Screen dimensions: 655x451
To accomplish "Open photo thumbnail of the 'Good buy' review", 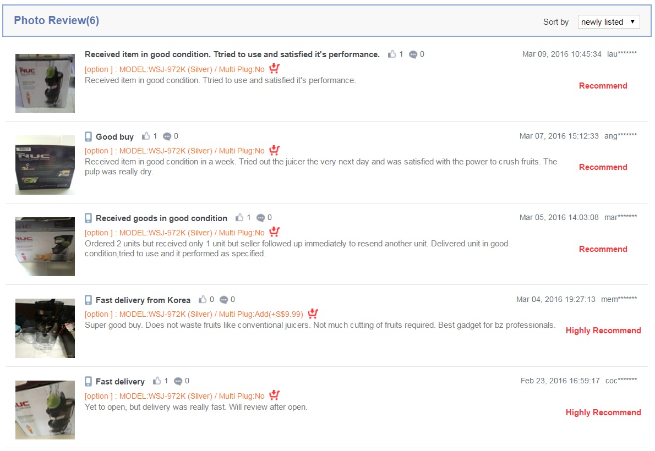I will pos(45,165).
